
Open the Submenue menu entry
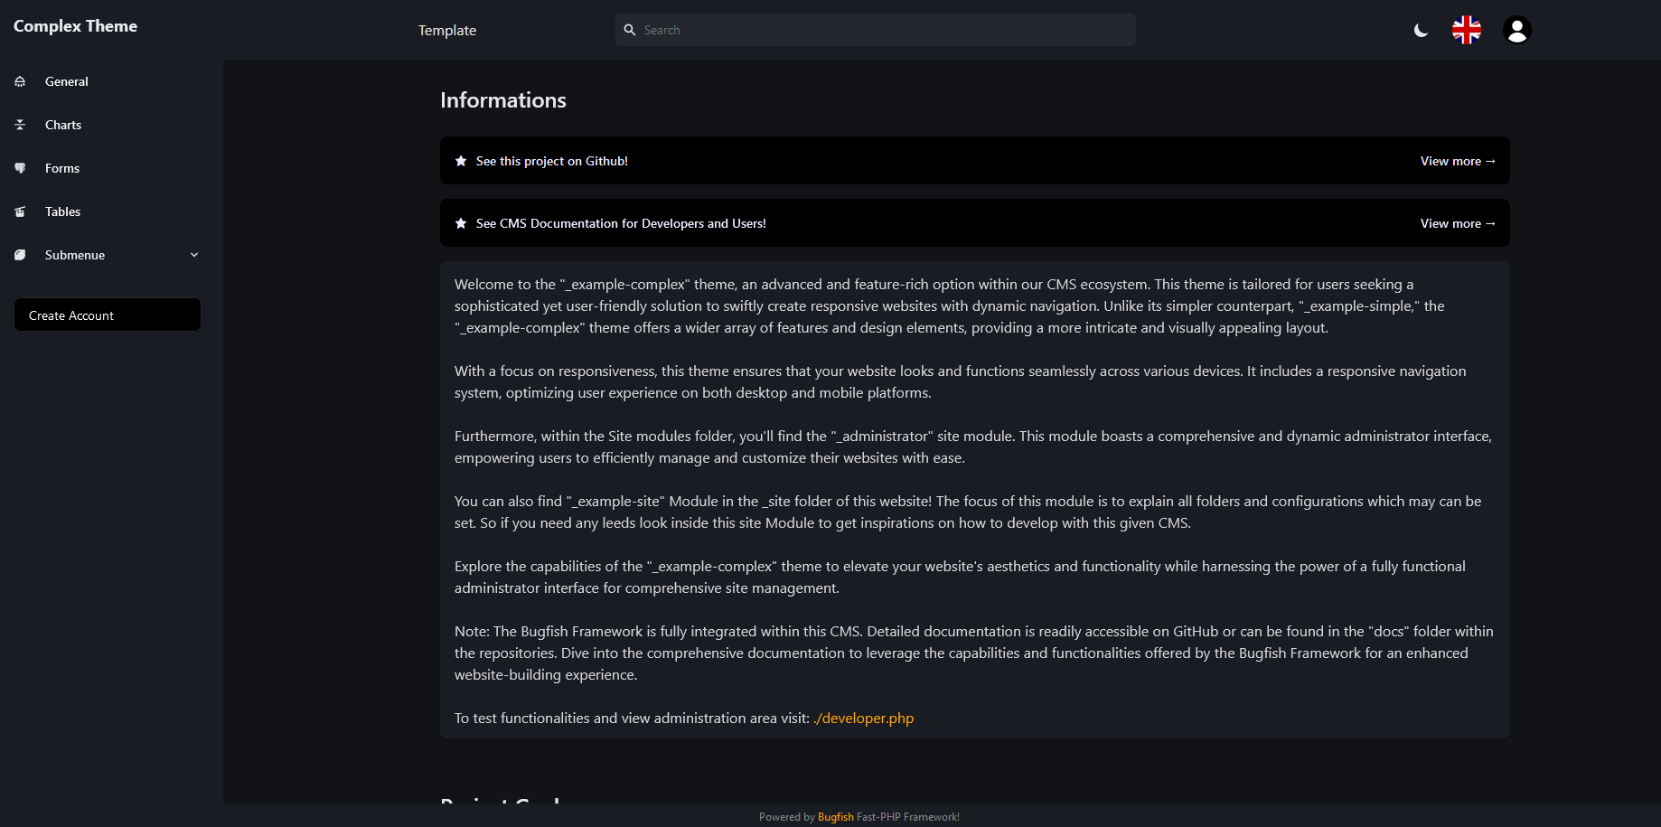[75, 255]
